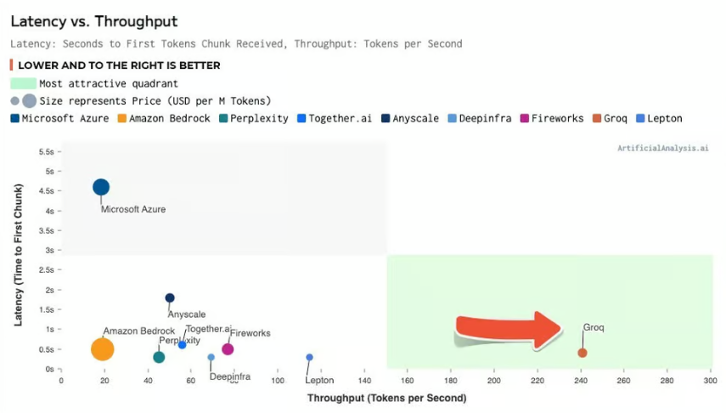Open the ArtificialAnalysis.ai watermark link
The image size is (726, 413).
662,148
